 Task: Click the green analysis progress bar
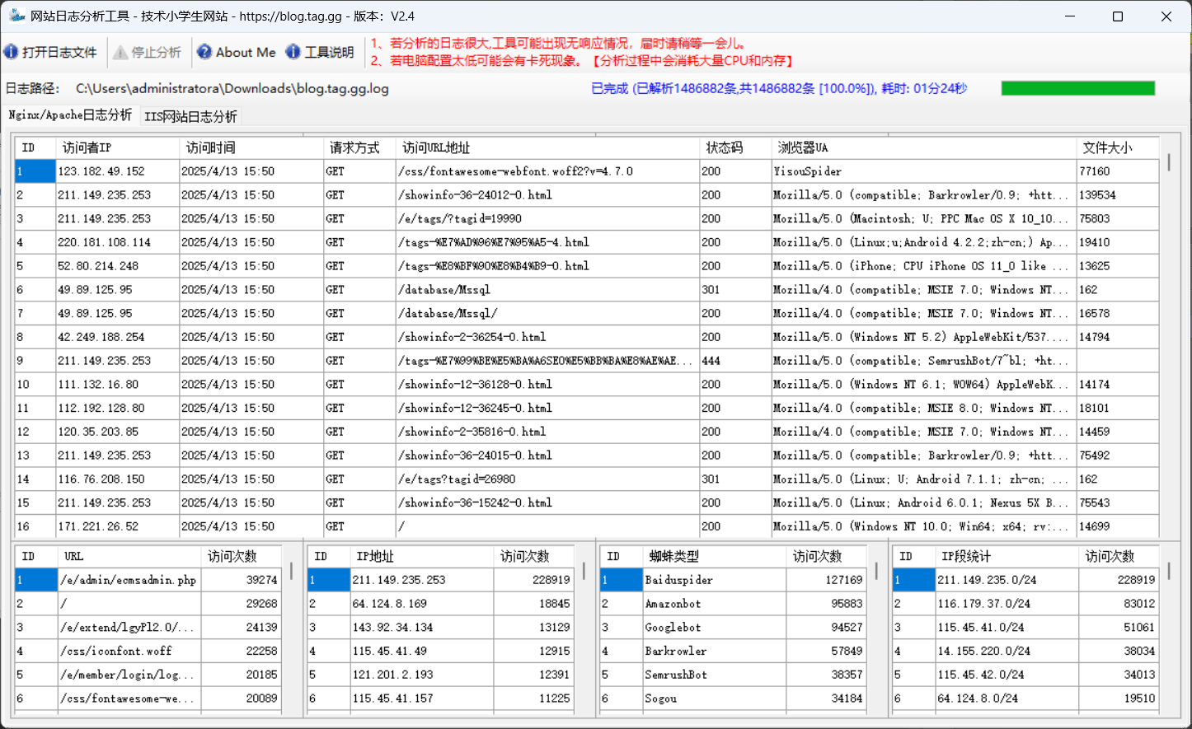pos(1077,88)
